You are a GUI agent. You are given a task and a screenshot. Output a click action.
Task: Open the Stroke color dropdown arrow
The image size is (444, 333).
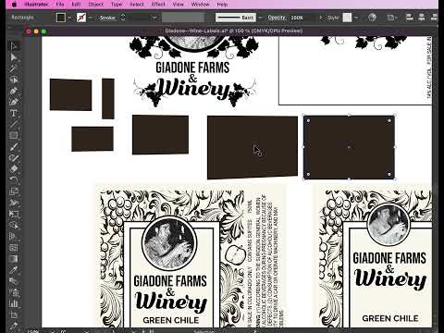pyautogui.click(x=91, y=18)
